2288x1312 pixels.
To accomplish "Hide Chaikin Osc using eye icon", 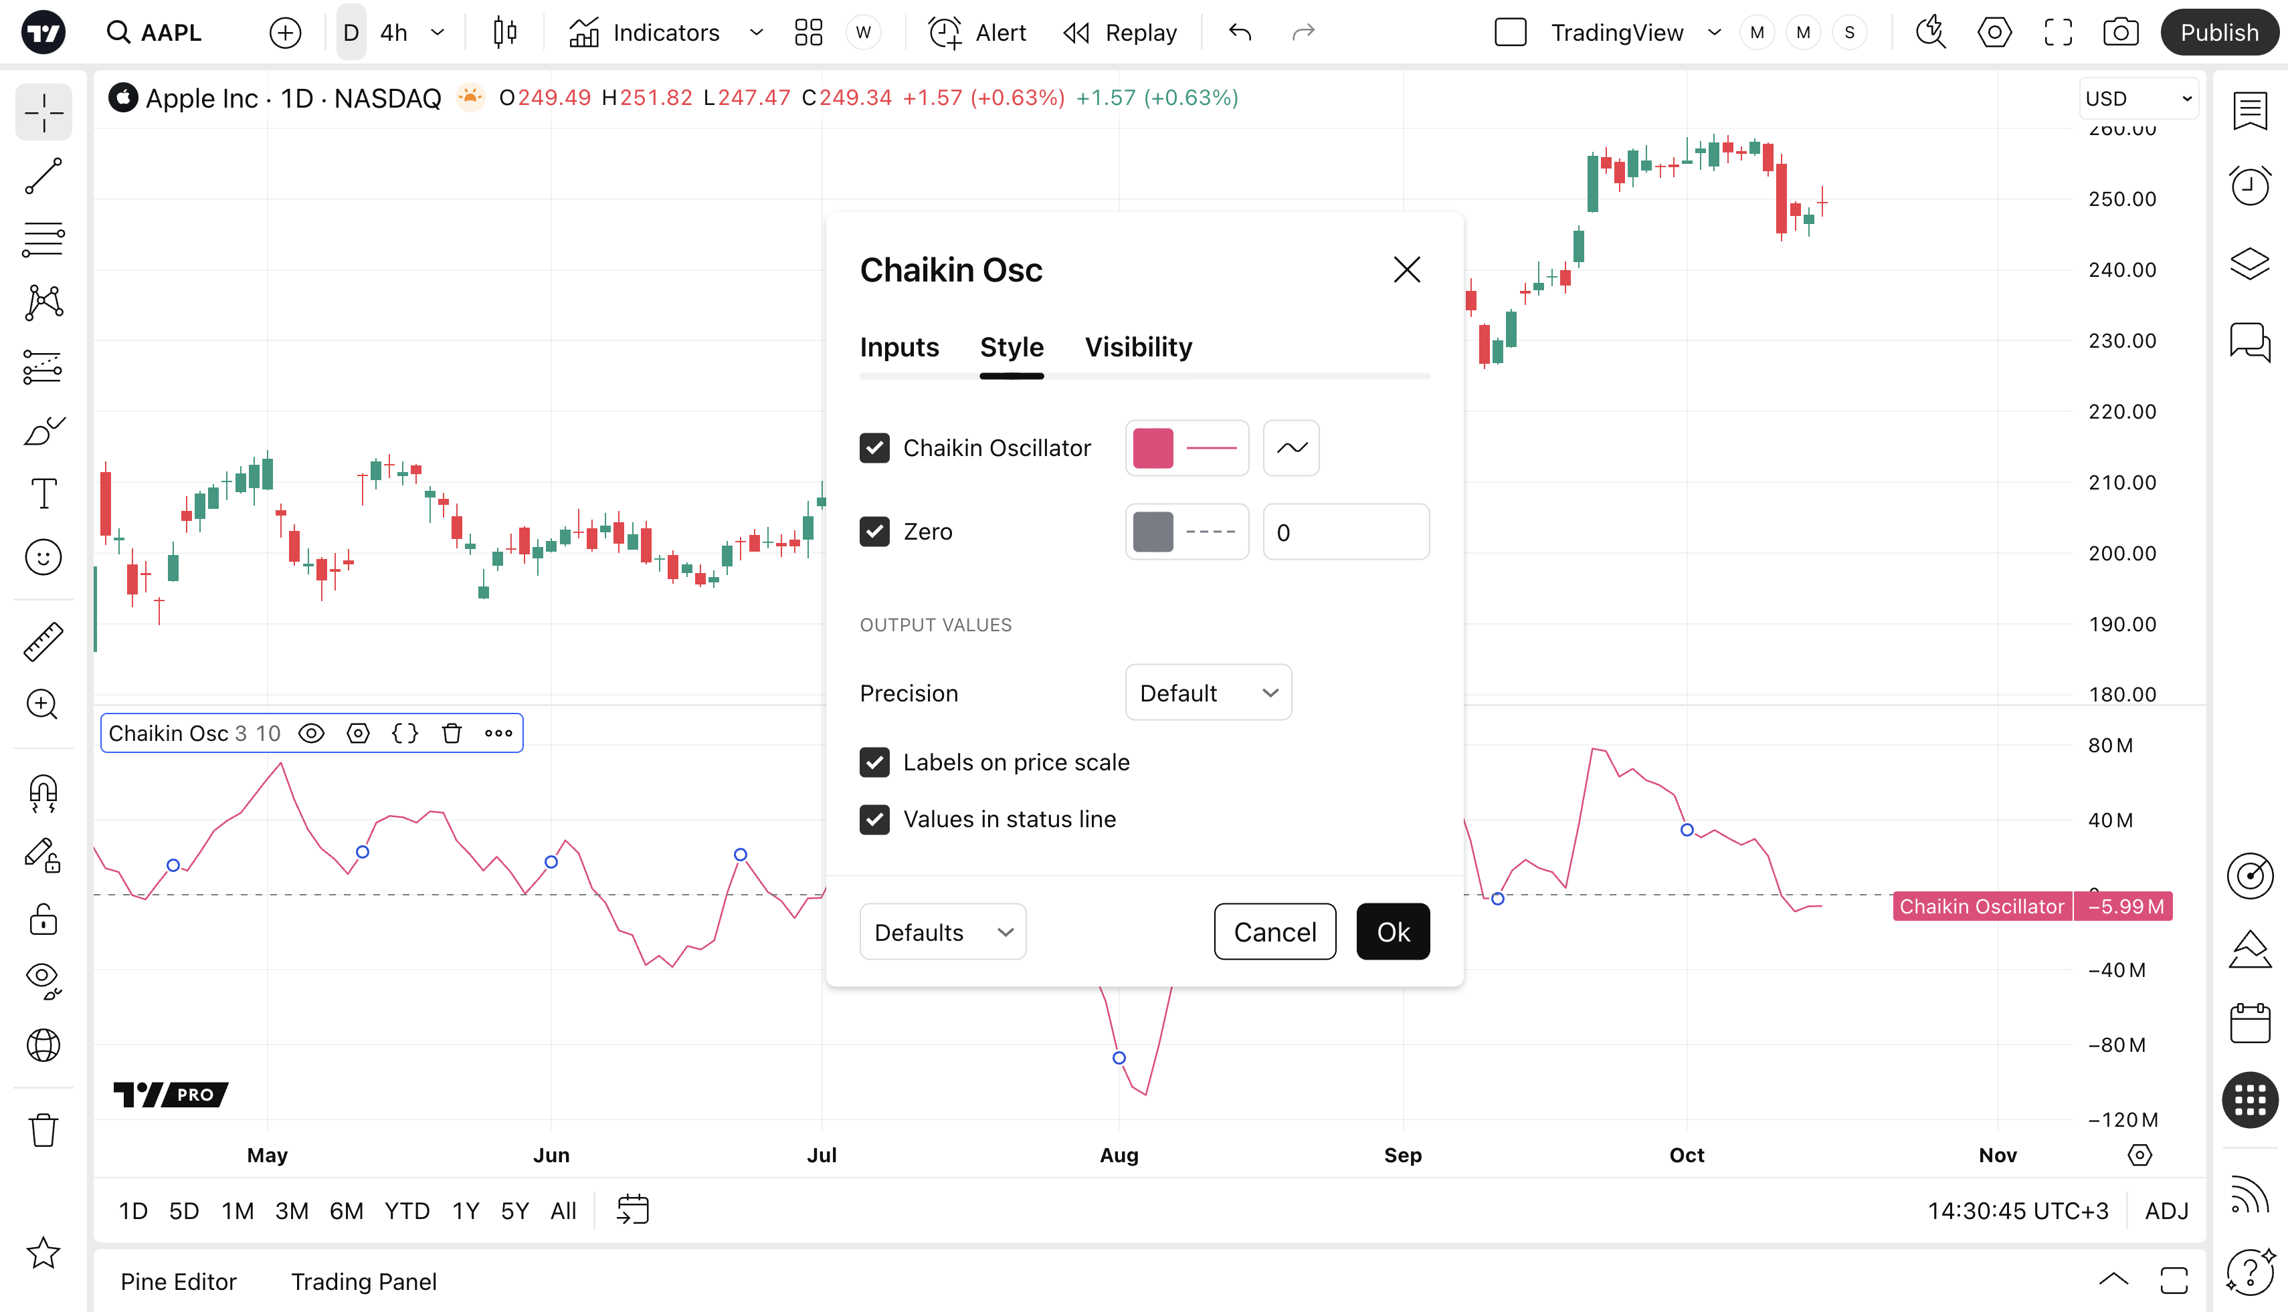I will coord(311,734).
